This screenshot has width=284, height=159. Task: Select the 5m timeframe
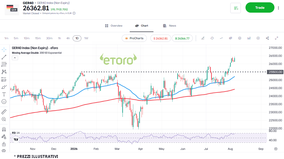point(16,38)
